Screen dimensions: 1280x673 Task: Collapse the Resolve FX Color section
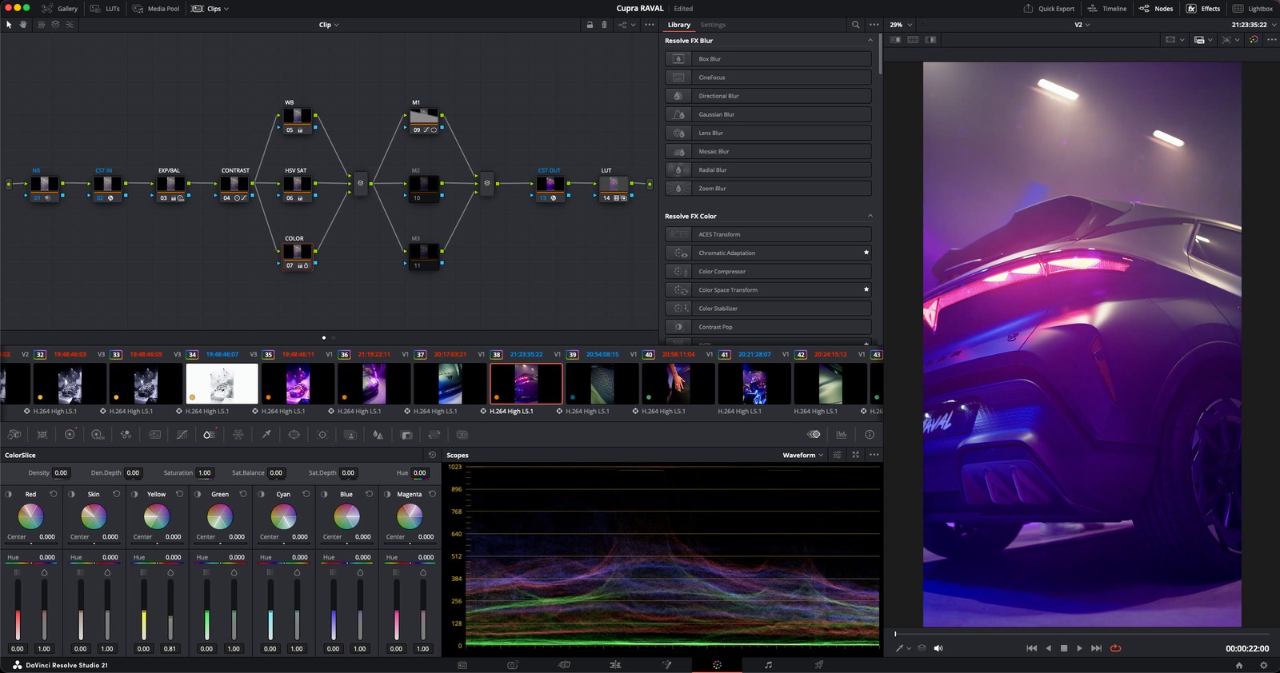(x=870, y=216)
